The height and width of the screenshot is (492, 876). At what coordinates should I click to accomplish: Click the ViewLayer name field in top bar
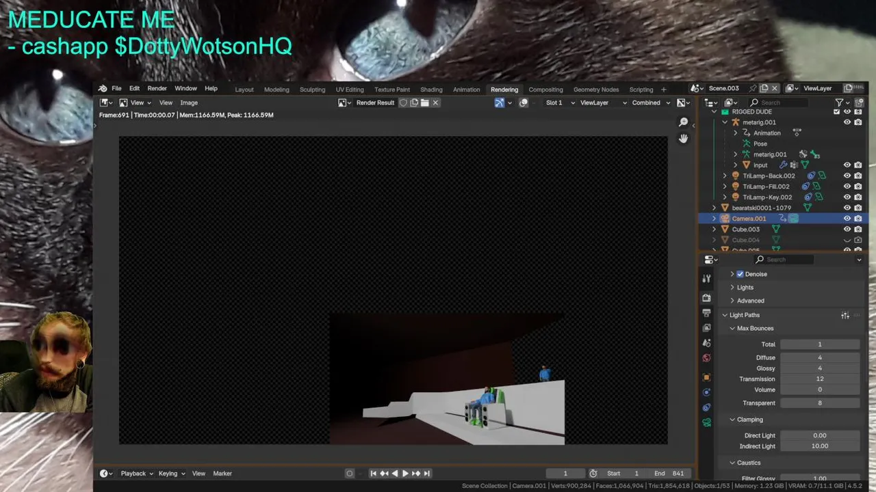821,88
